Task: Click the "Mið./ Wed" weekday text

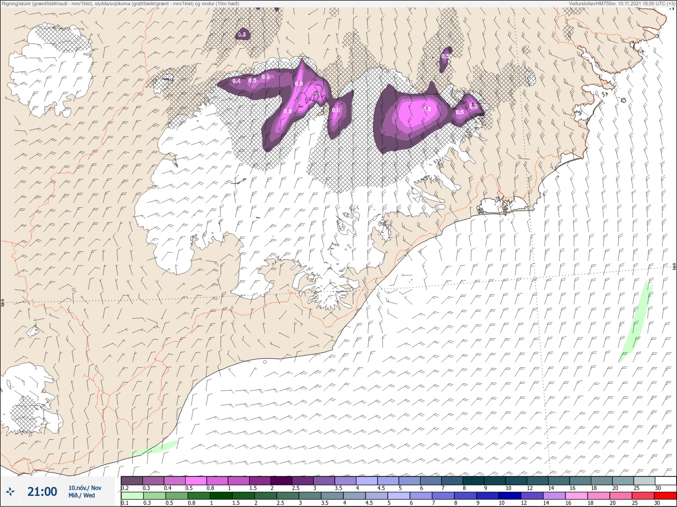Action: 81,495
